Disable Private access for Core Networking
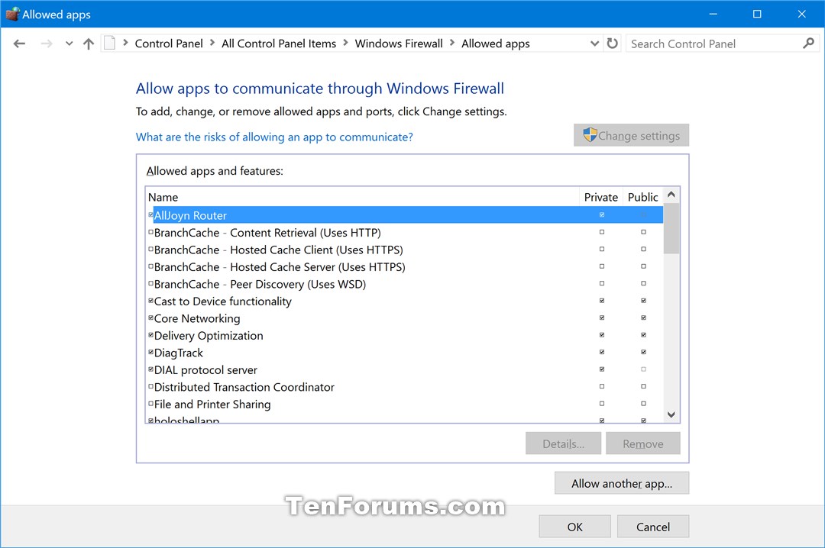 click(x=602, y=318)
